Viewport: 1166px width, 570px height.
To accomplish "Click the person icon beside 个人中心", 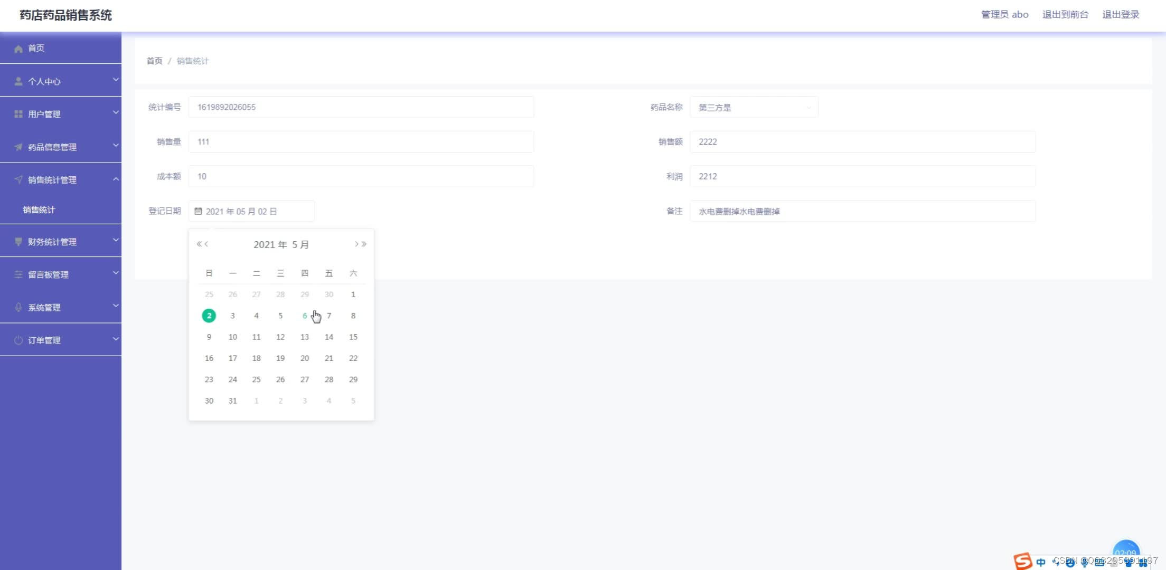I will 18,81.
